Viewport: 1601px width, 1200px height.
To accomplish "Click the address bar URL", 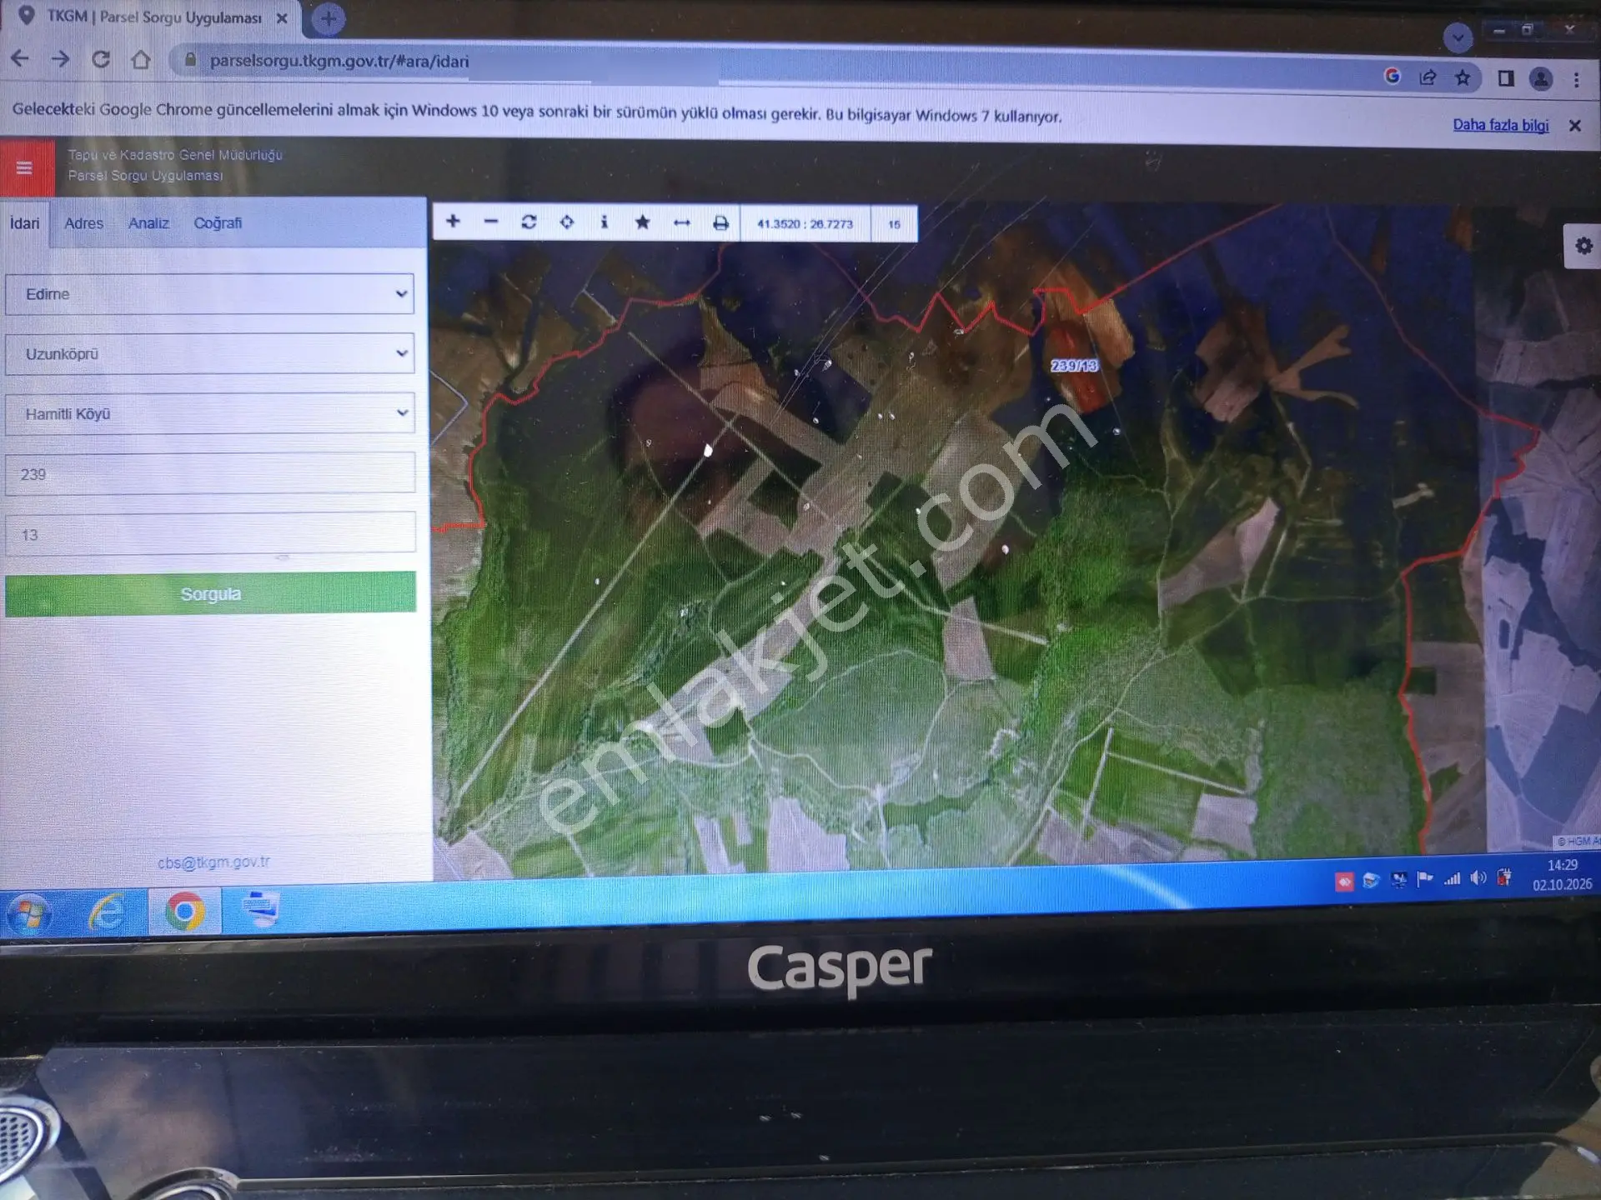I will (339, 61).
